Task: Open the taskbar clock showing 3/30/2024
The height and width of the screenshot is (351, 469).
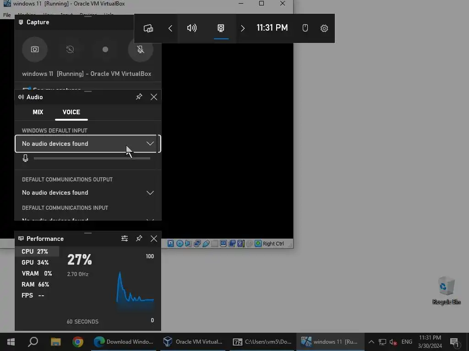Action: coord(430,342)
